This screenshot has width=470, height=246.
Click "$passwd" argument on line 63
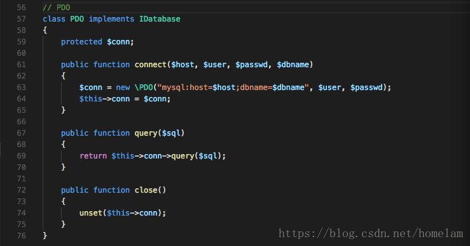(366, 87)
